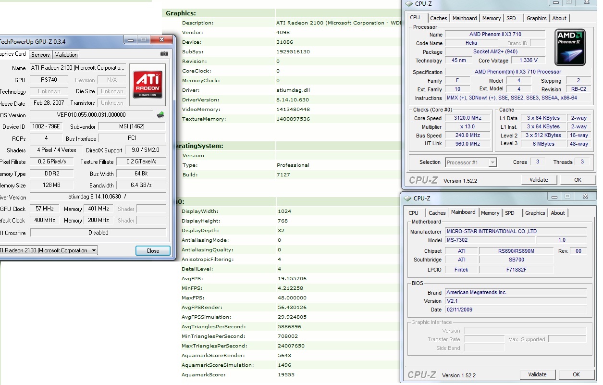Click Validate in the lower CPU-Z window
Screen dimensions: 603x385
(537, 374)
